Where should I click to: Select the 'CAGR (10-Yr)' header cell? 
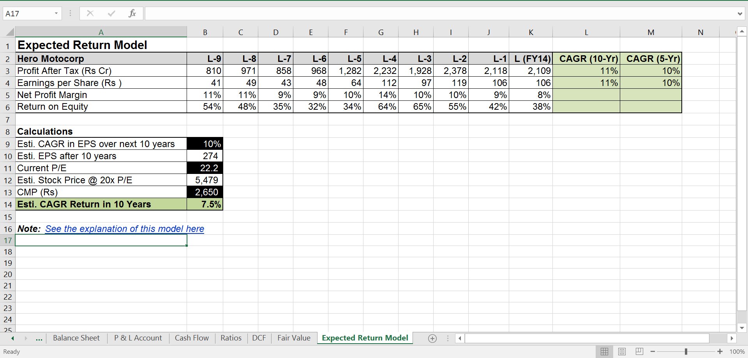tap(586, 59)
